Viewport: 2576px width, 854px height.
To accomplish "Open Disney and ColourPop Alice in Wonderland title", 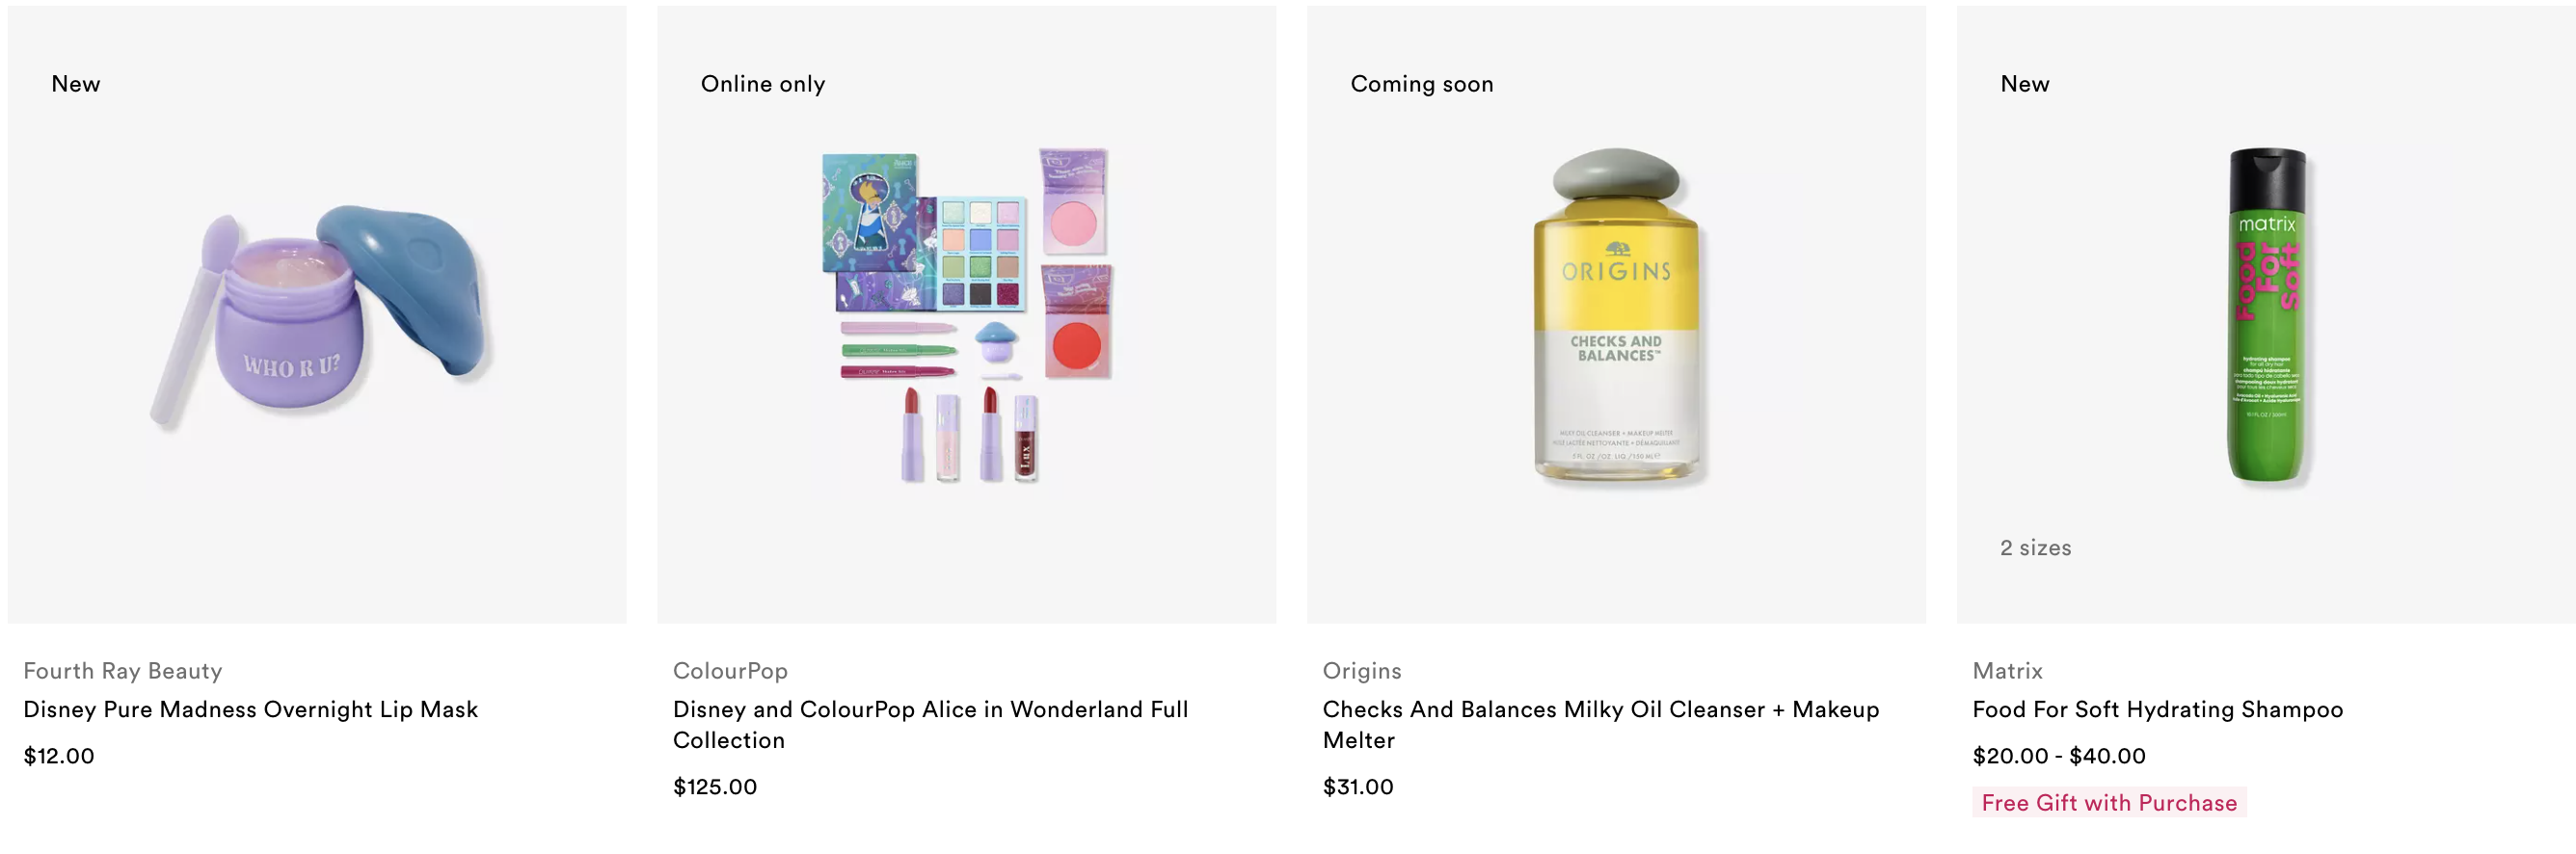I will point(930,724).
